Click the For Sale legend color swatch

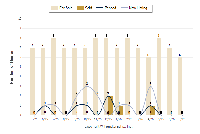[x=54, y=8]
